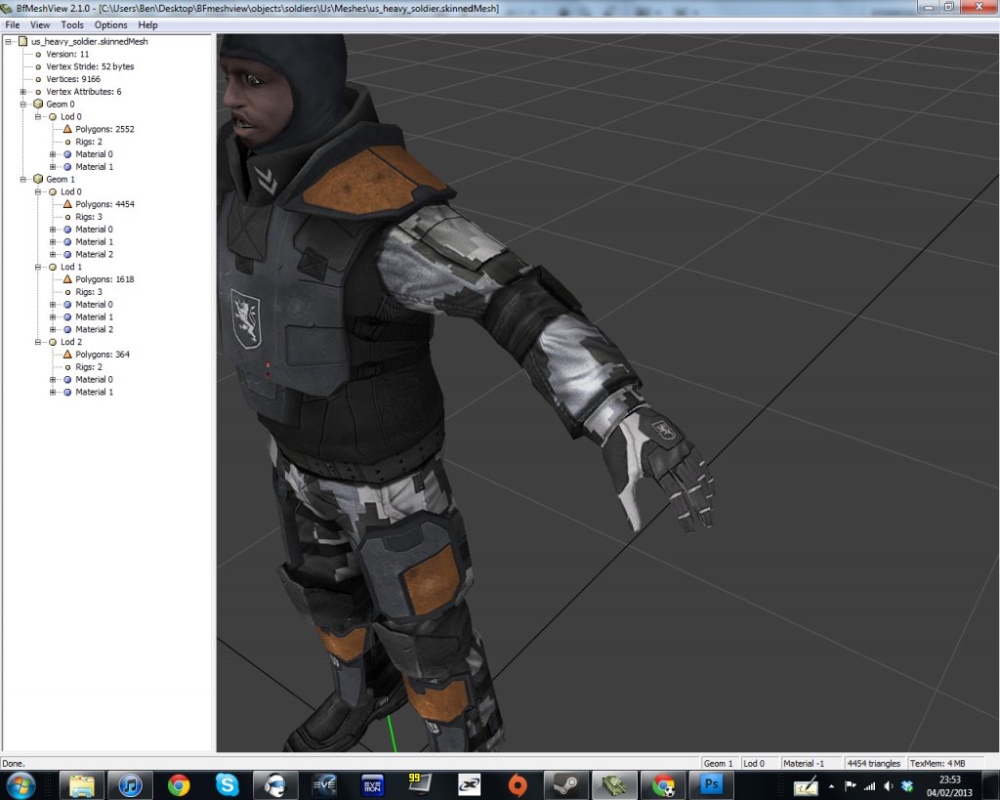Show hidden system tray icons
This screenshot has width=1000, height=800.
(832, 786)
